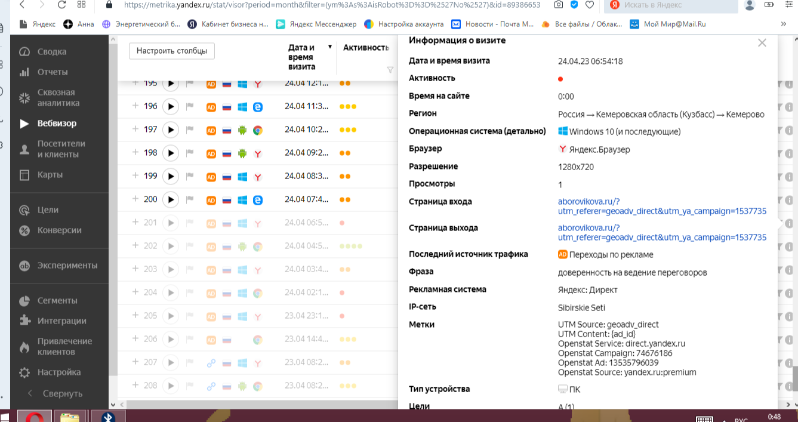
Task: Click the camera snapshot icon in address bar
Action: click(x=558, y=5)
